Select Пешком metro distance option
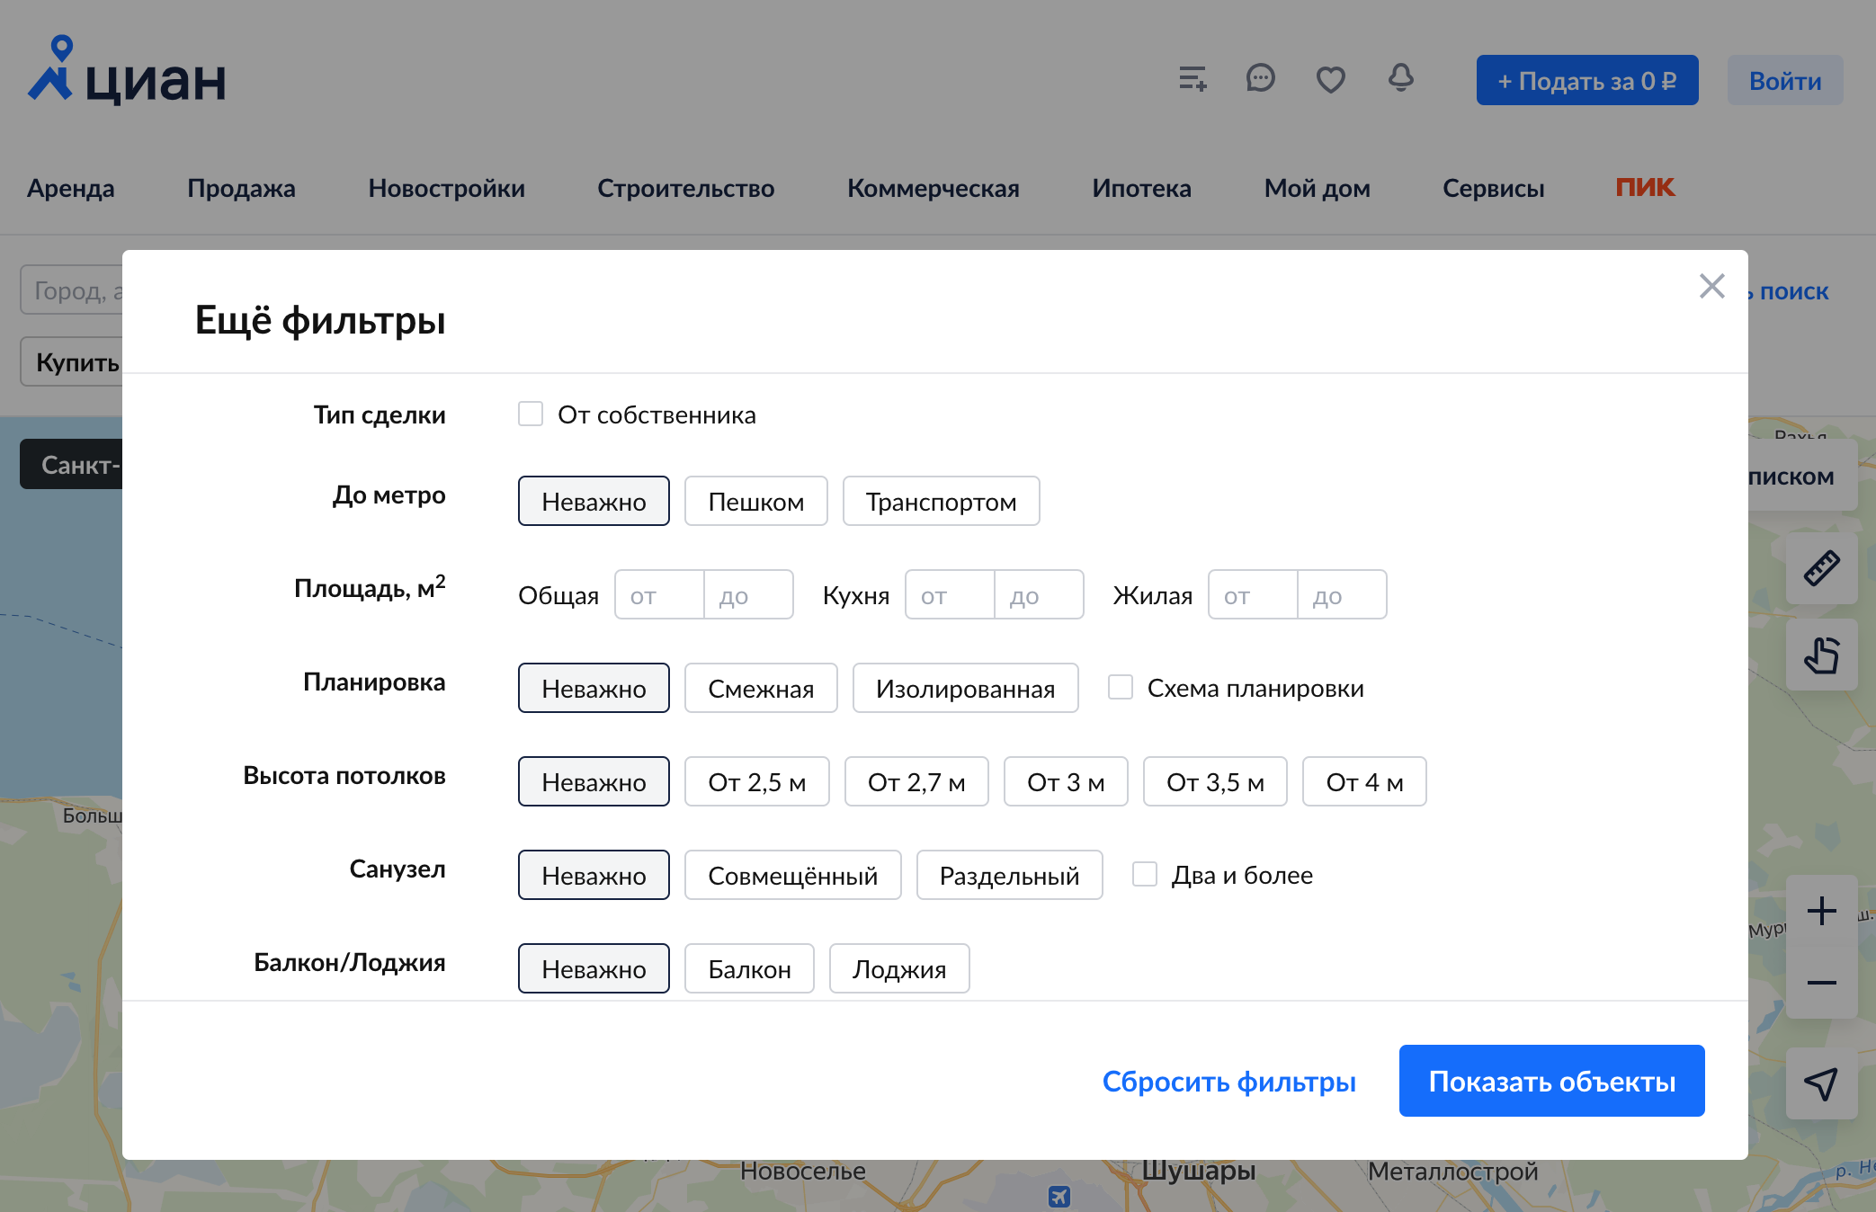 (x=756, y=502)
